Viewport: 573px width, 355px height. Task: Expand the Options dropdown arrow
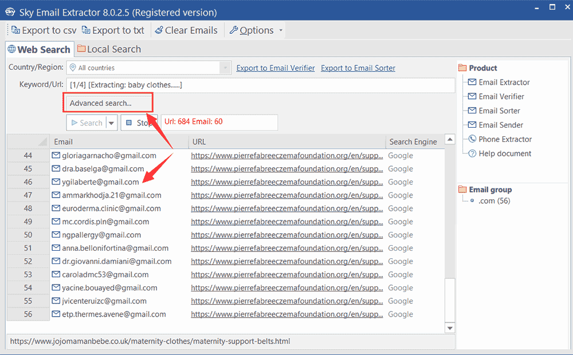[281, 30]
